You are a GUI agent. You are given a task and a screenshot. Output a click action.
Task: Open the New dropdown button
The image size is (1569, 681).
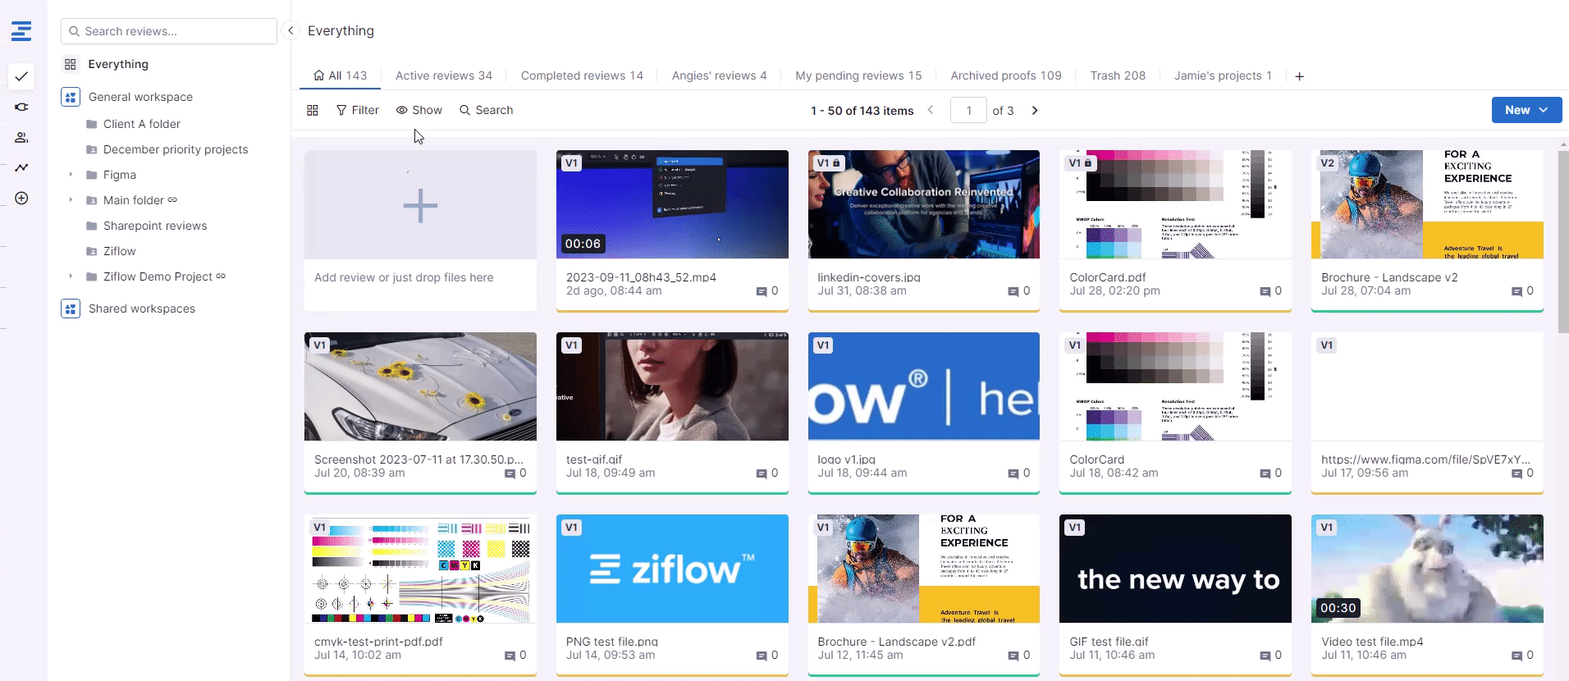tap(1526, 110)
